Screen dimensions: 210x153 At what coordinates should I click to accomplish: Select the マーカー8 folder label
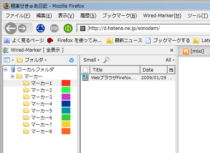pyautogui.click(x=42, y=132)
